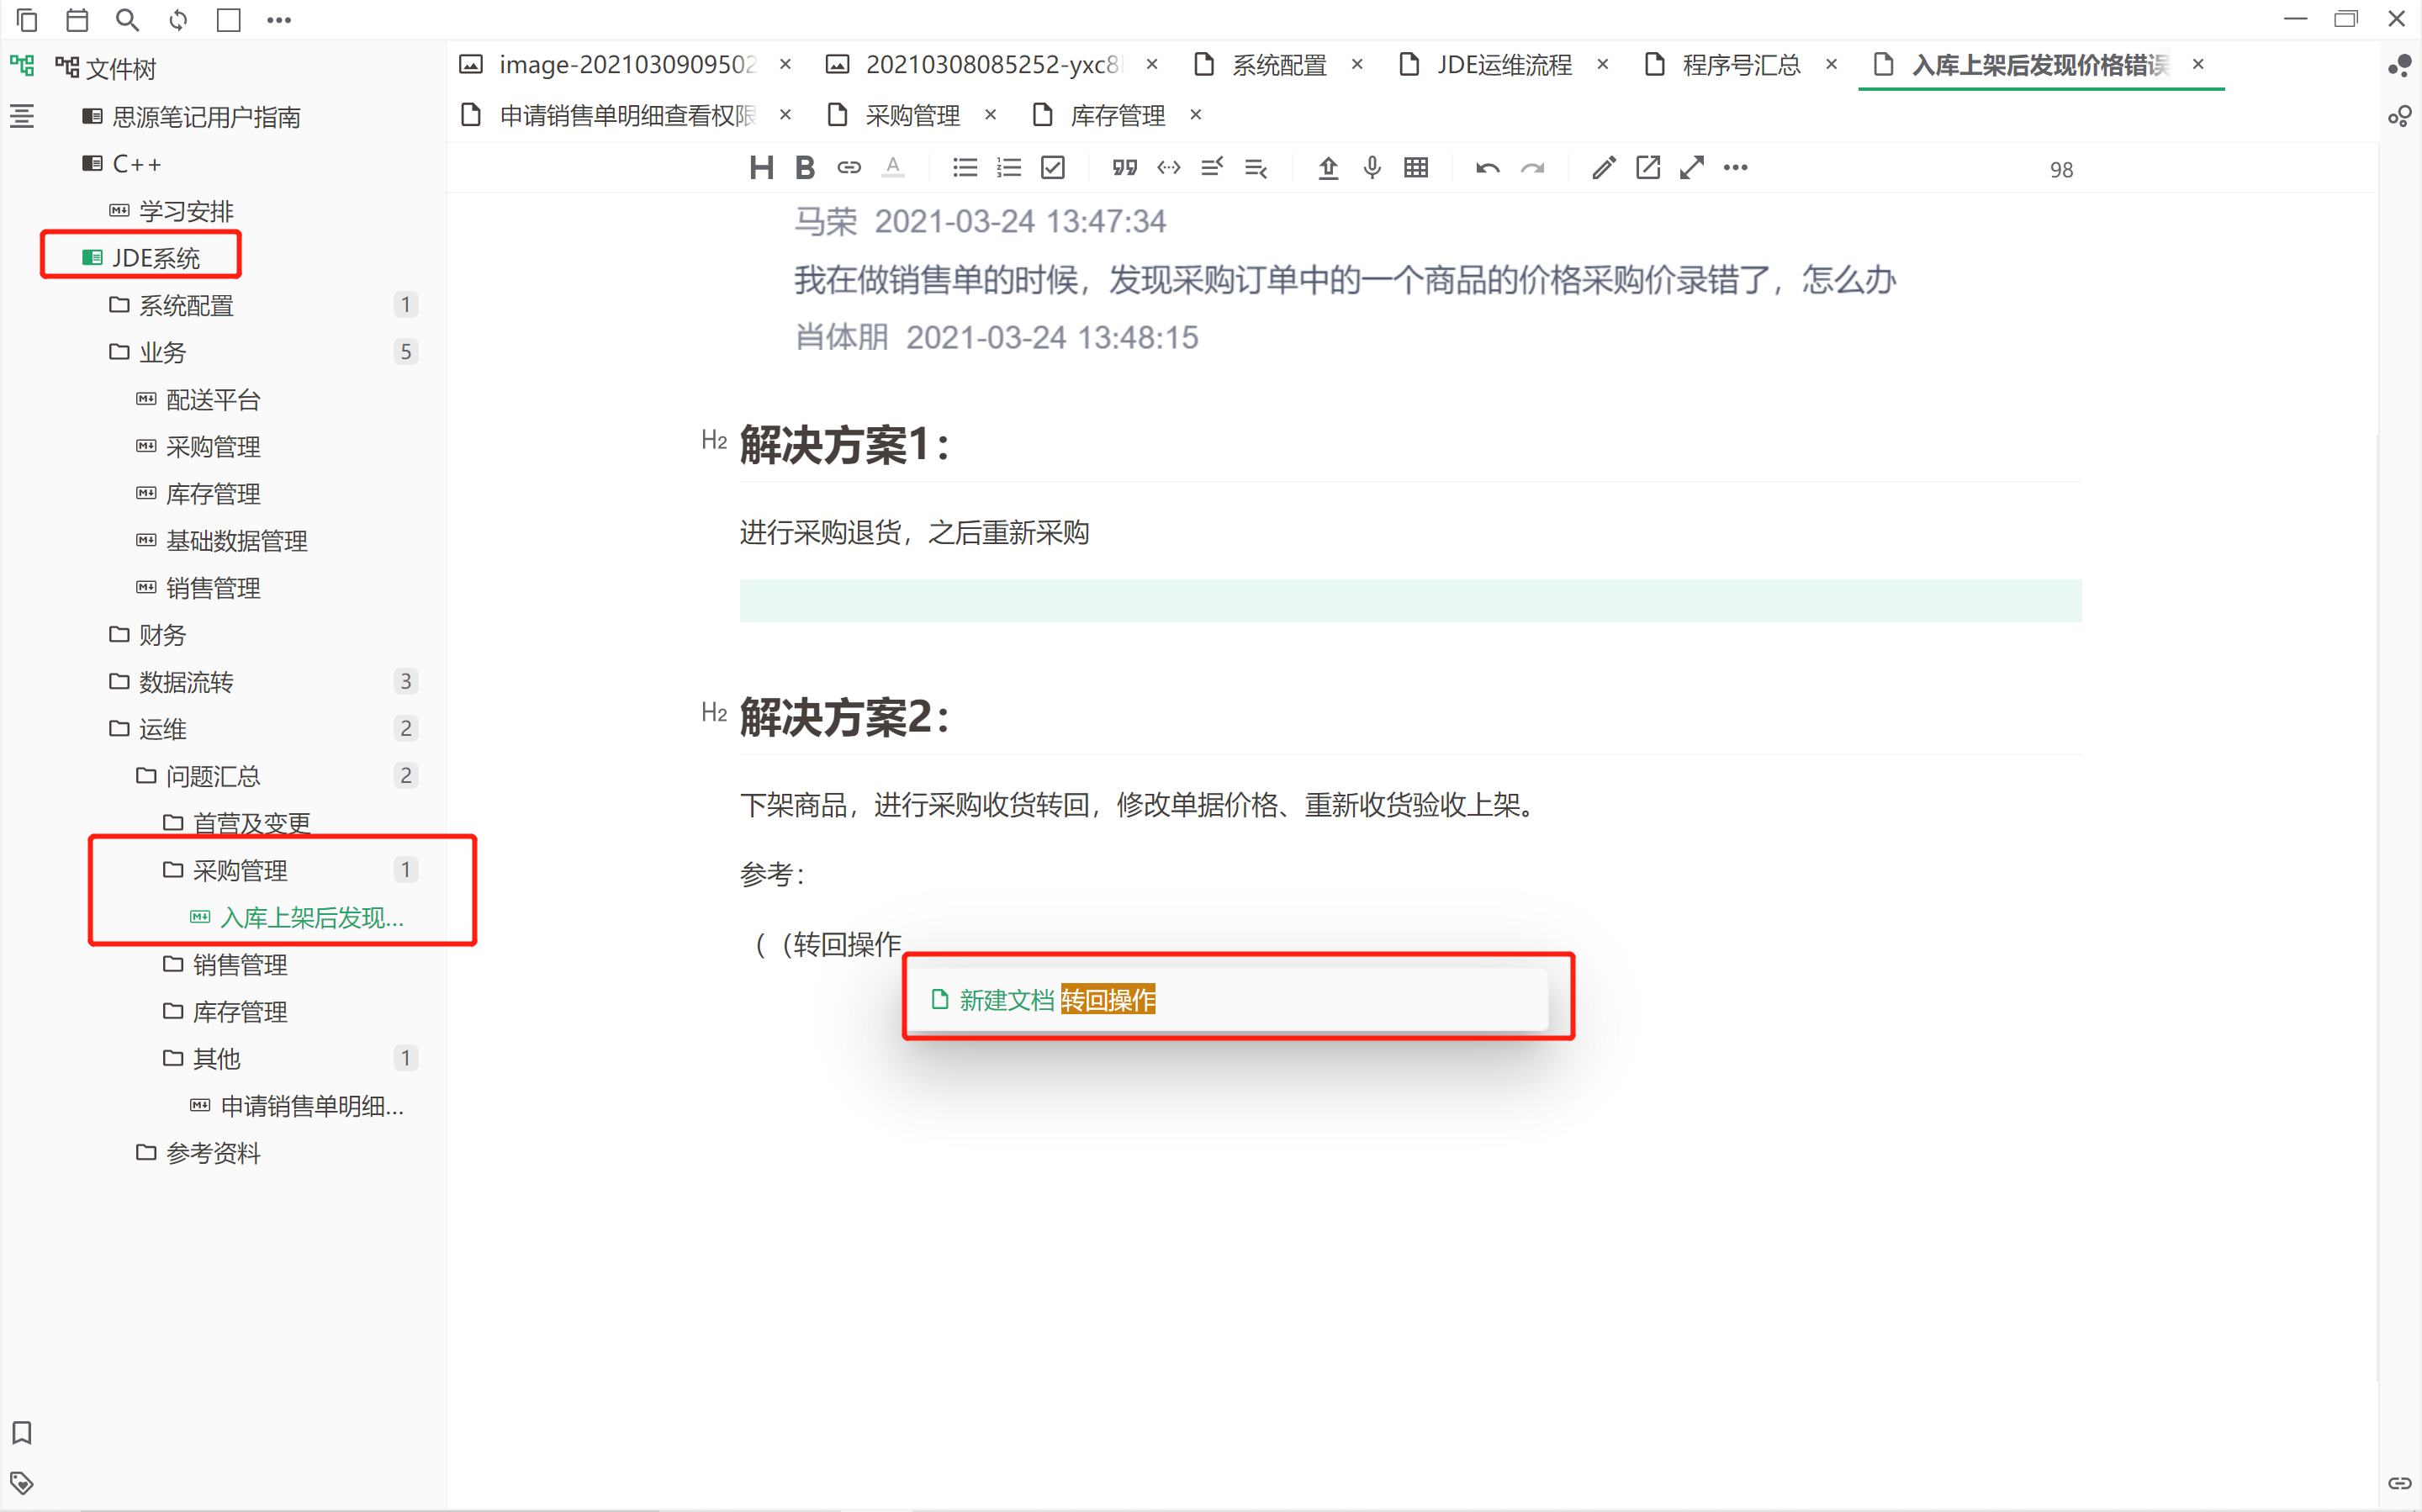Insert a task list checkbox item
2422x1512 pixels.
coord(1052,168)
